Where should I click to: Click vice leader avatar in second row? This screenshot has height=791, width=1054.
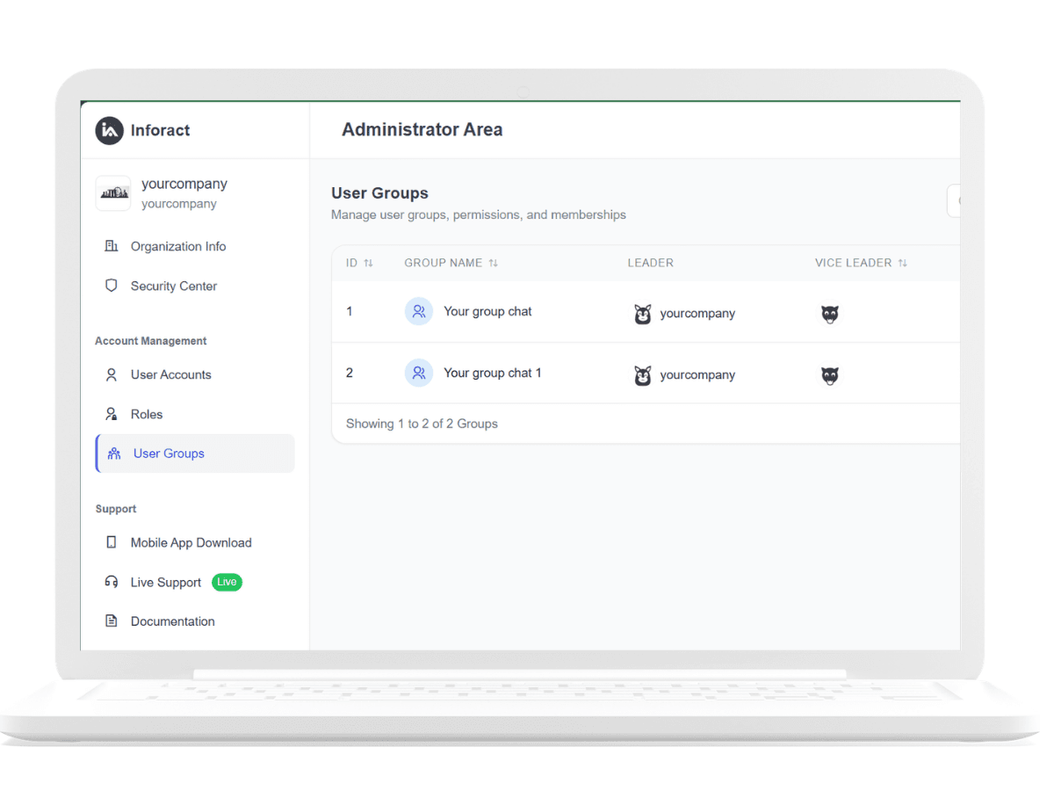pyautogui.click(x=830, y=375)
